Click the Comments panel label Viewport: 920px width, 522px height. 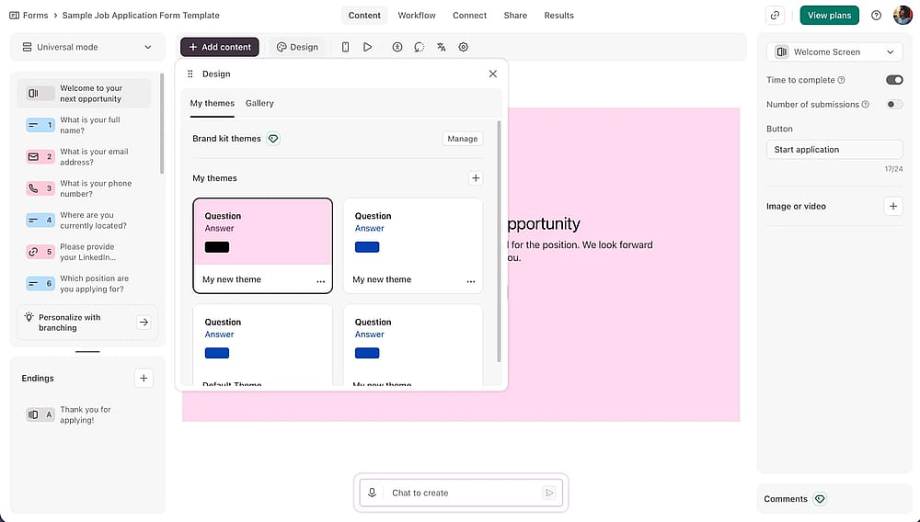(x=786, y=499)
